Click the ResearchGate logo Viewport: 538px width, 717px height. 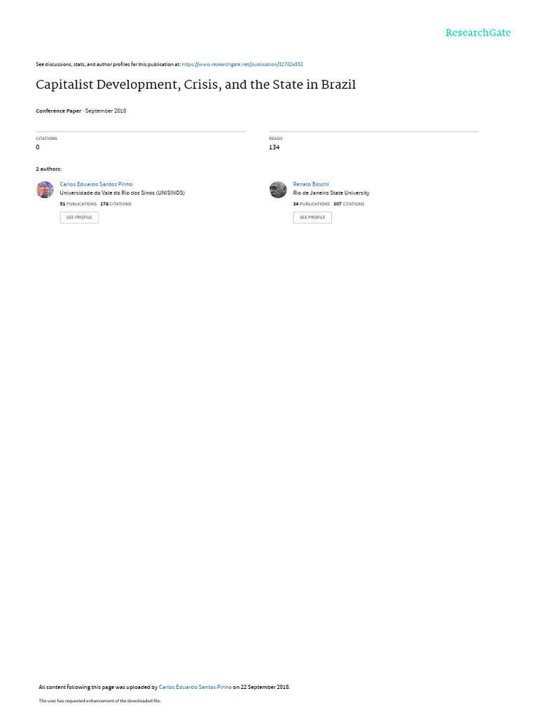point(478,33)
